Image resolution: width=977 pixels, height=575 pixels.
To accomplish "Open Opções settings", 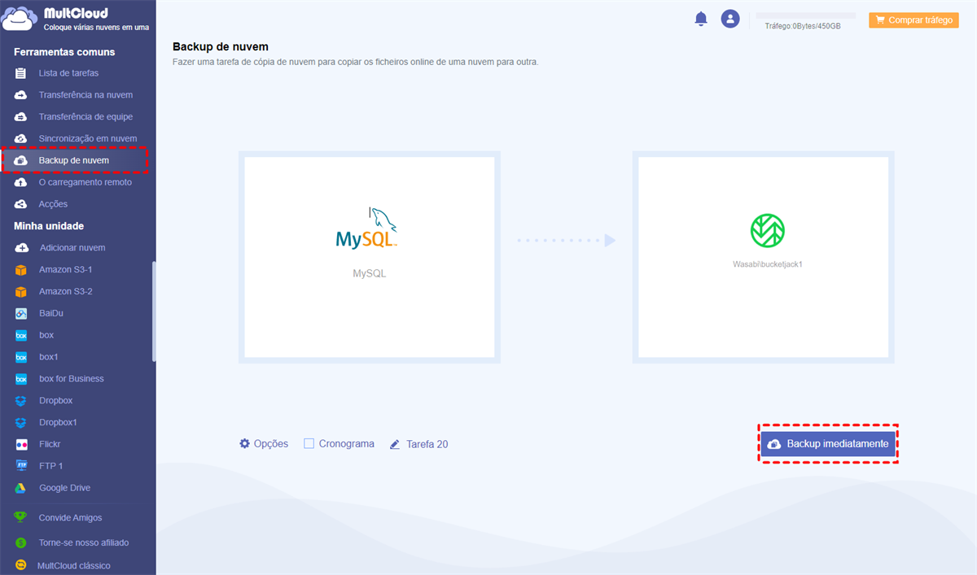I will click(x=264, y=444).
